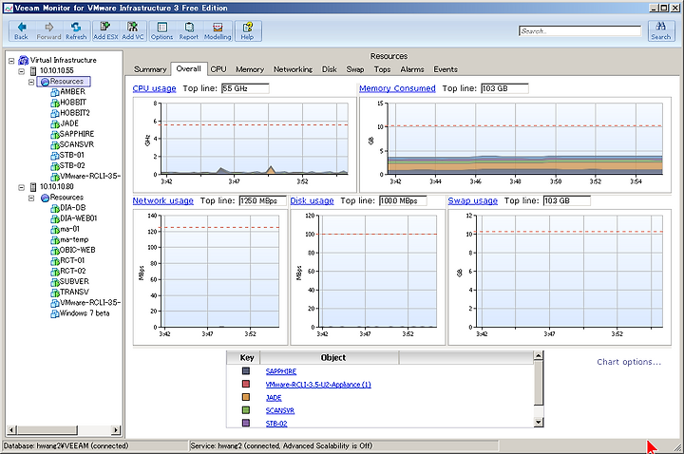Click the Memory Consumed Top line field

click(504, 88)
